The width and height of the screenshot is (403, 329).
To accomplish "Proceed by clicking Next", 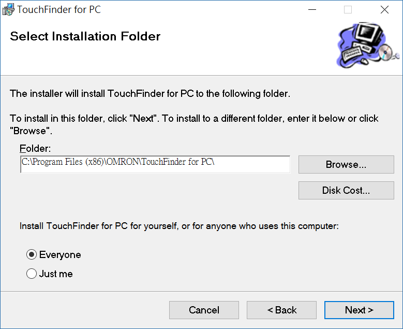I will click(x=359, y=310).
